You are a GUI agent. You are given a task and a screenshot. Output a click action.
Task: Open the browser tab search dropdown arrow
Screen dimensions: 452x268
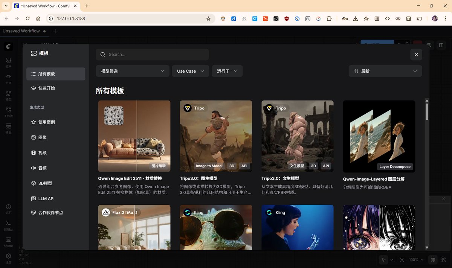click(6, 6)
